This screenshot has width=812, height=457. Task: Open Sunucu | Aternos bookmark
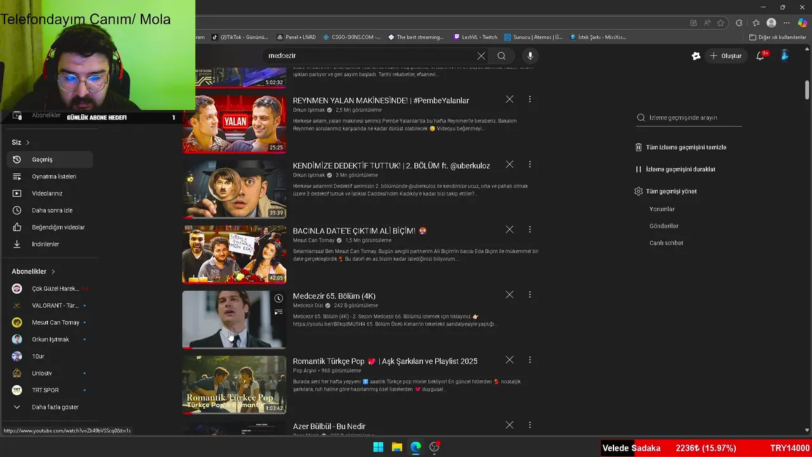[534, 37]
